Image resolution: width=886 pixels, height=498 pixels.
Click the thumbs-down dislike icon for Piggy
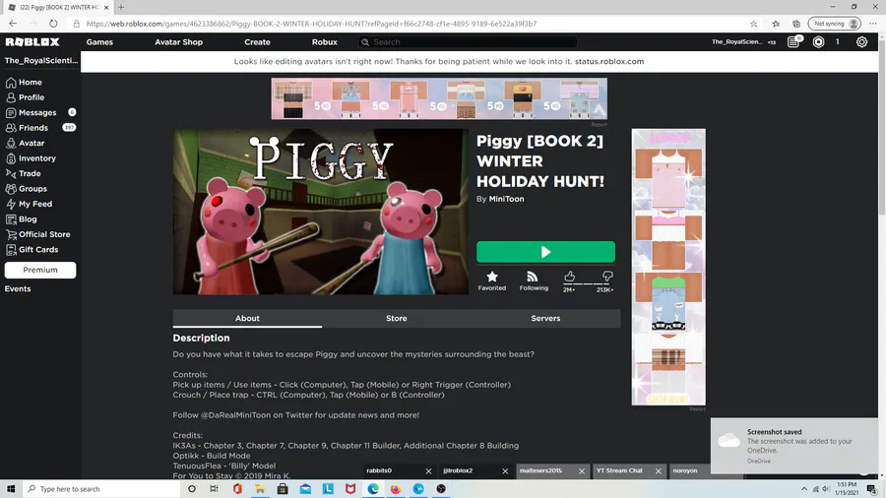(x=606, y=277)
